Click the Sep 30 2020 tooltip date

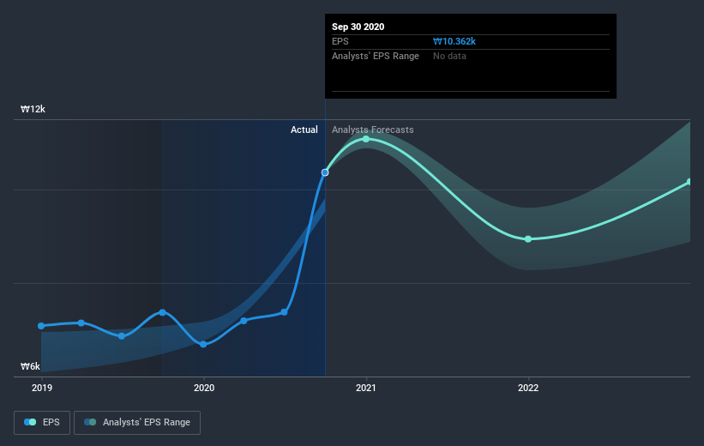click(358, 27)
